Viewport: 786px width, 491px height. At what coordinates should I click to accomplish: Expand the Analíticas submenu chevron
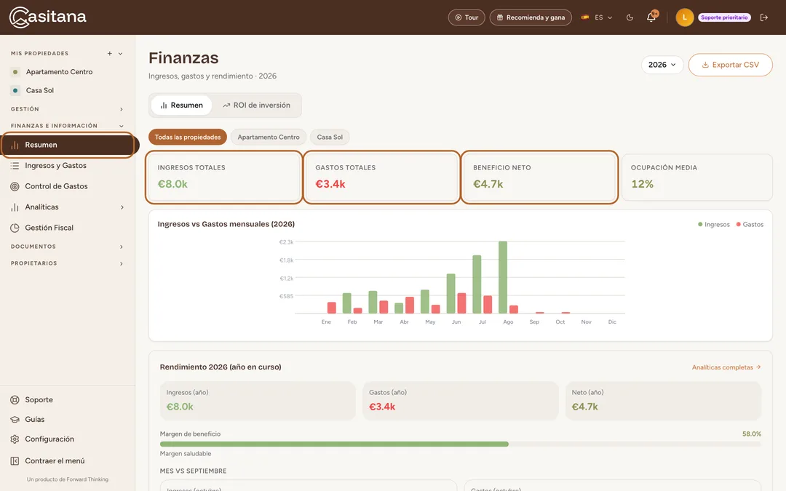(122, 207)
